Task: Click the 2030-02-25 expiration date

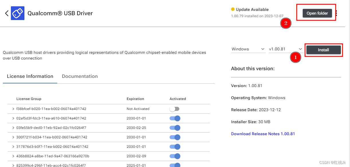Action: click(x=136, y=128)
